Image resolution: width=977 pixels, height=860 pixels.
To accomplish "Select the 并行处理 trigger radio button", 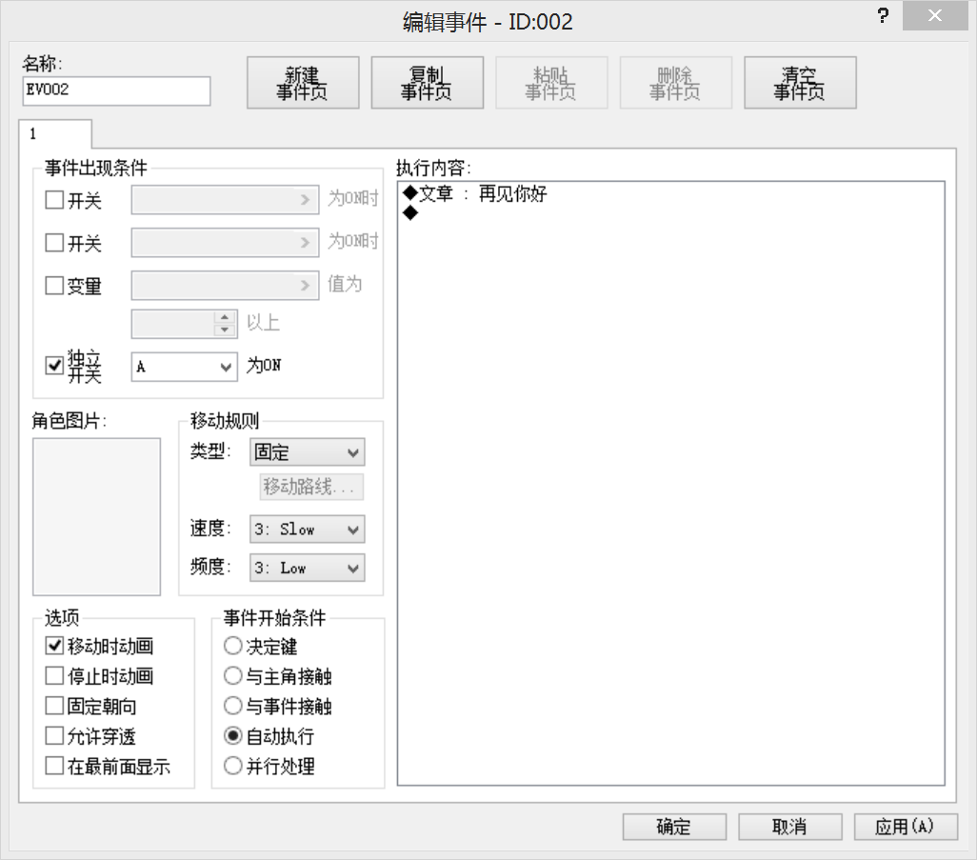I will pyautogui.click(x=233, y=766).
